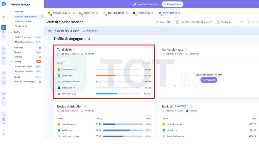
Task: Click mwave.com.au cyan visits bar
Action: [x=106, y=94]
